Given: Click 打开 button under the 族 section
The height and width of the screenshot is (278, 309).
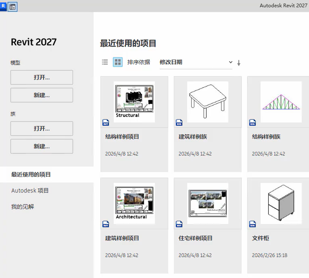Looking at the screenshot, I should (42, 129).
